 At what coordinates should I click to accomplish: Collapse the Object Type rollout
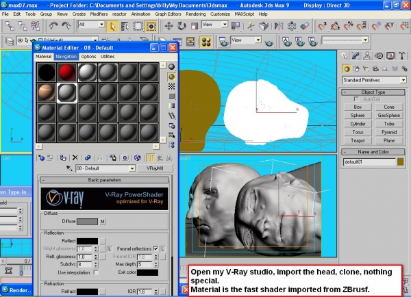(373, 92)
